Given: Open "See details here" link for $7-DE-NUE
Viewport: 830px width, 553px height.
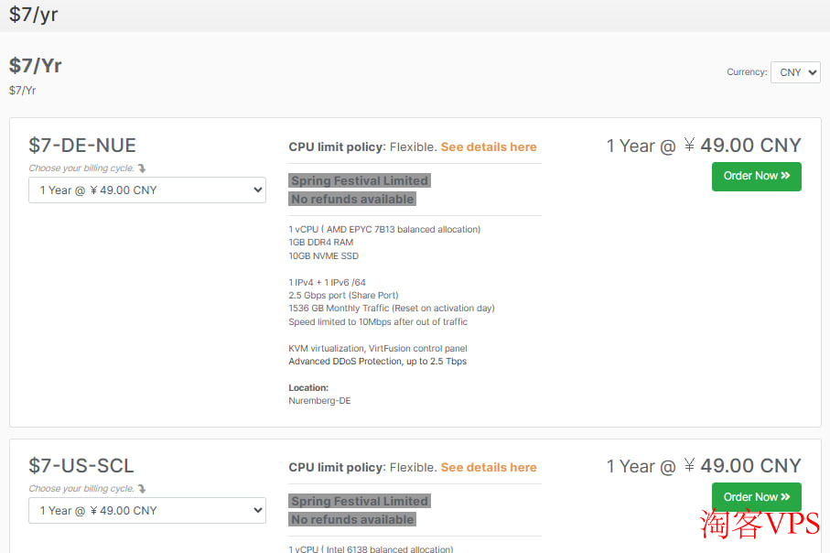Looking at the screenshot, I should (x=489, y=146).
